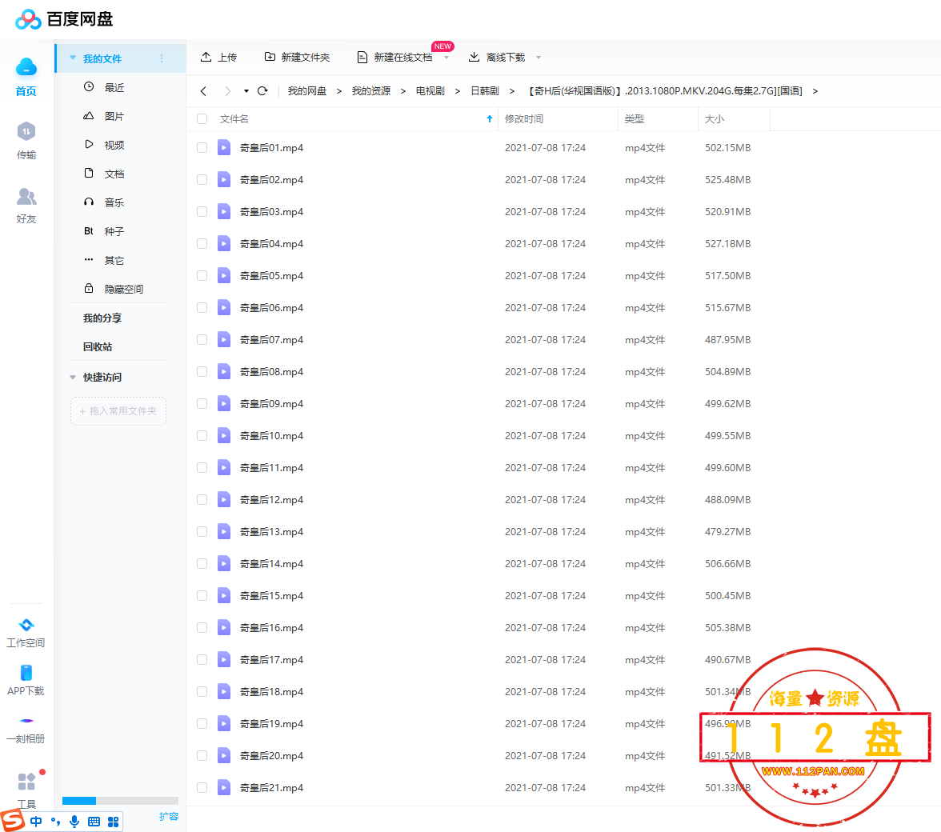Image resolution: width=941 pixels, height=832 pixels.
Task: Click the Baidu Netdisk logo
Action: (64, 19)
